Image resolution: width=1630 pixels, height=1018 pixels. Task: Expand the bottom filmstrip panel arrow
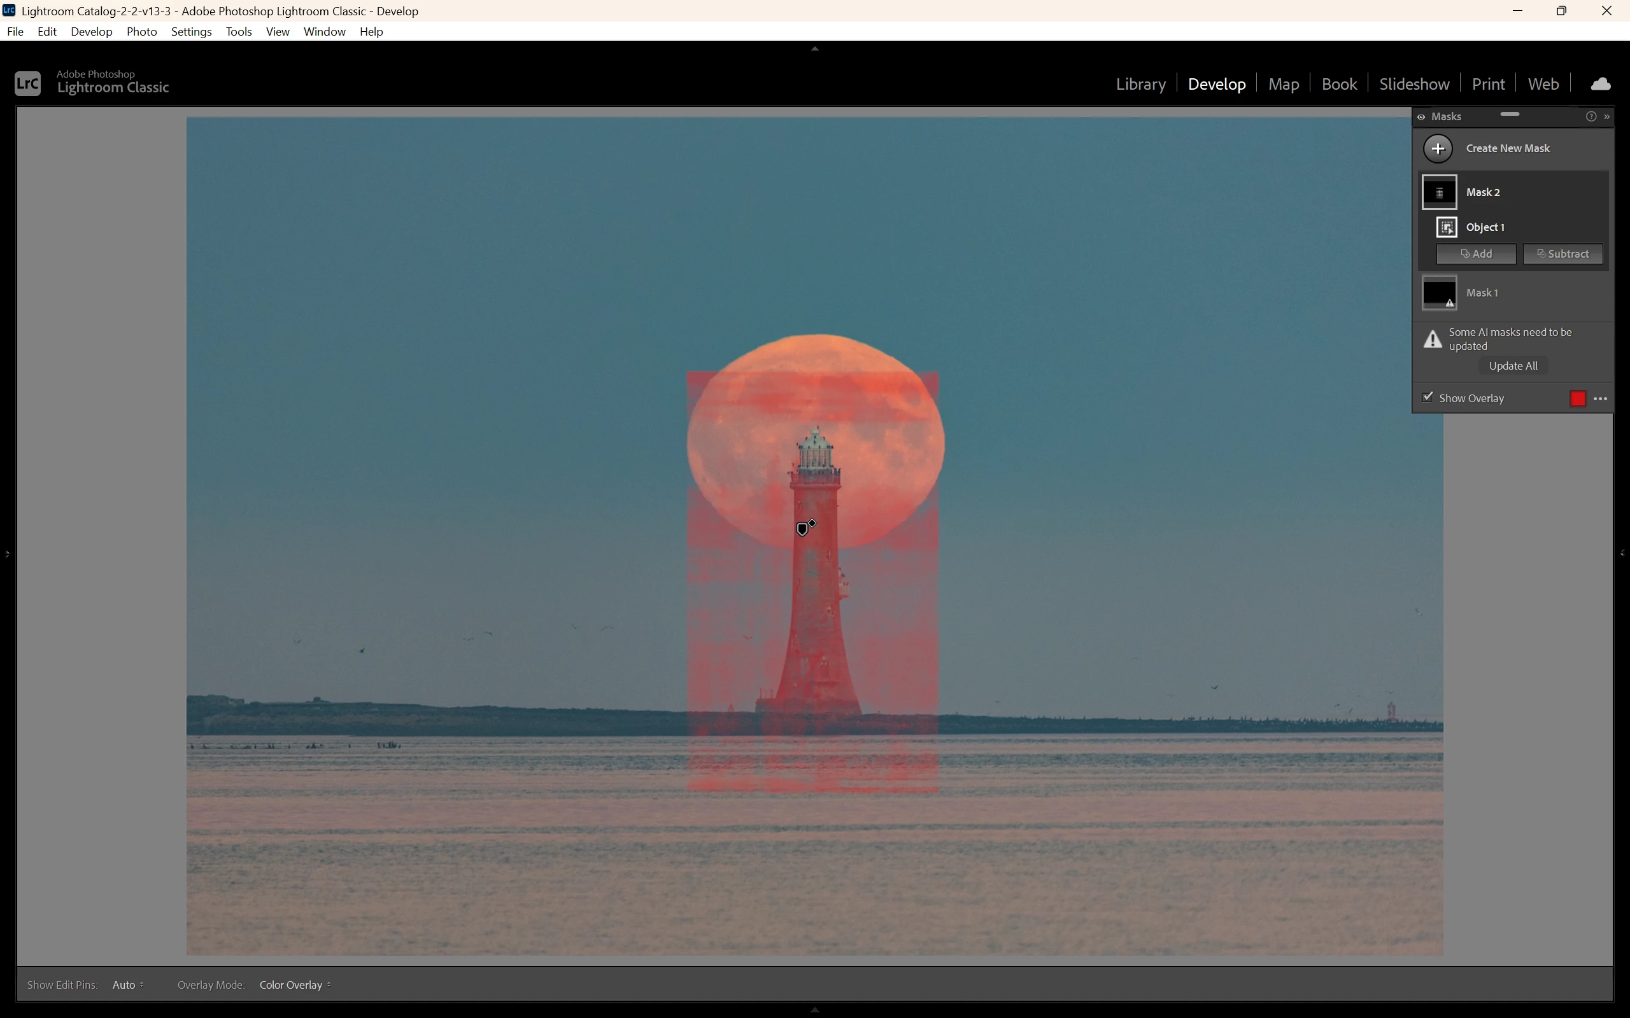click(815, 1010)
